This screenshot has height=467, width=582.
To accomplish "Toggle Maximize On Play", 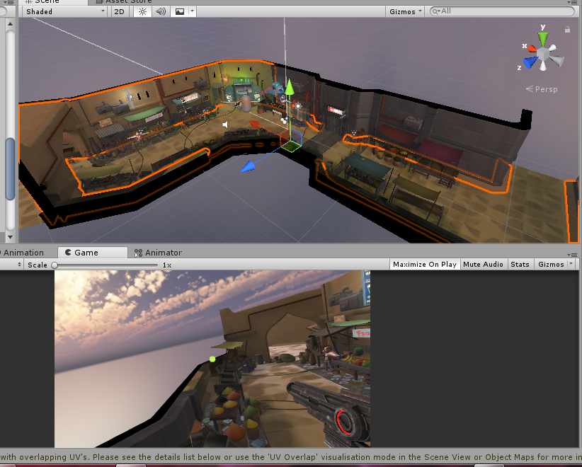I will [x=425, y=264].
